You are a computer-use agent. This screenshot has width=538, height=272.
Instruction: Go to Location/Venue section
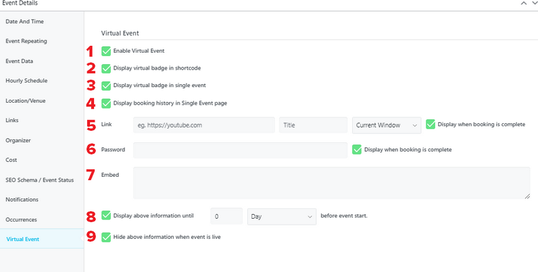click(25, 101)
